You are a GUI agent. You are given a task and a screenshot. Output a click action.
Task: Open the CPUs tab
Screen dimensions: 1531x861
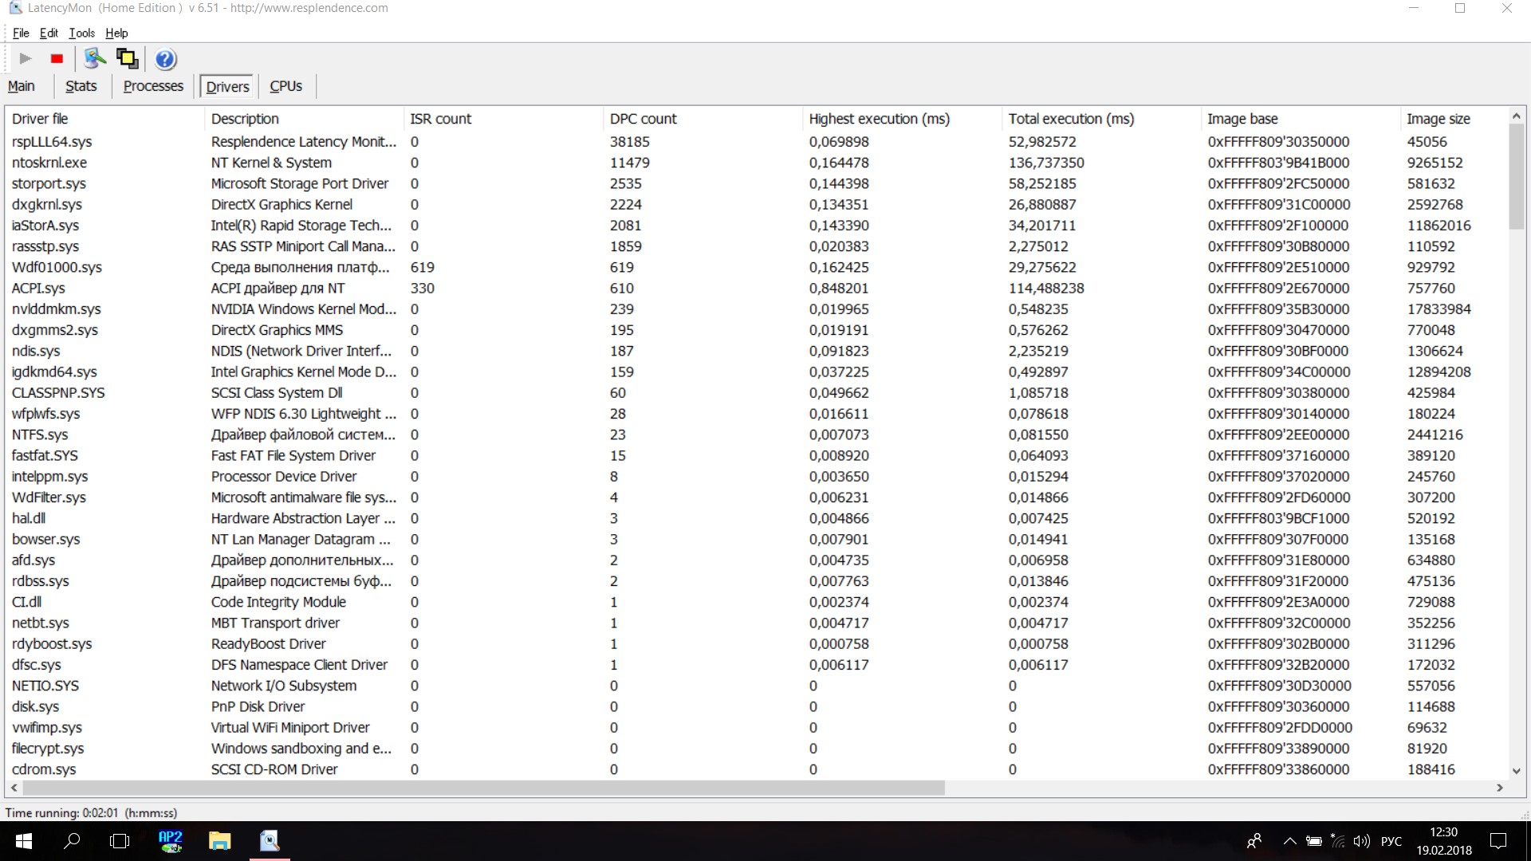point(285,86)
